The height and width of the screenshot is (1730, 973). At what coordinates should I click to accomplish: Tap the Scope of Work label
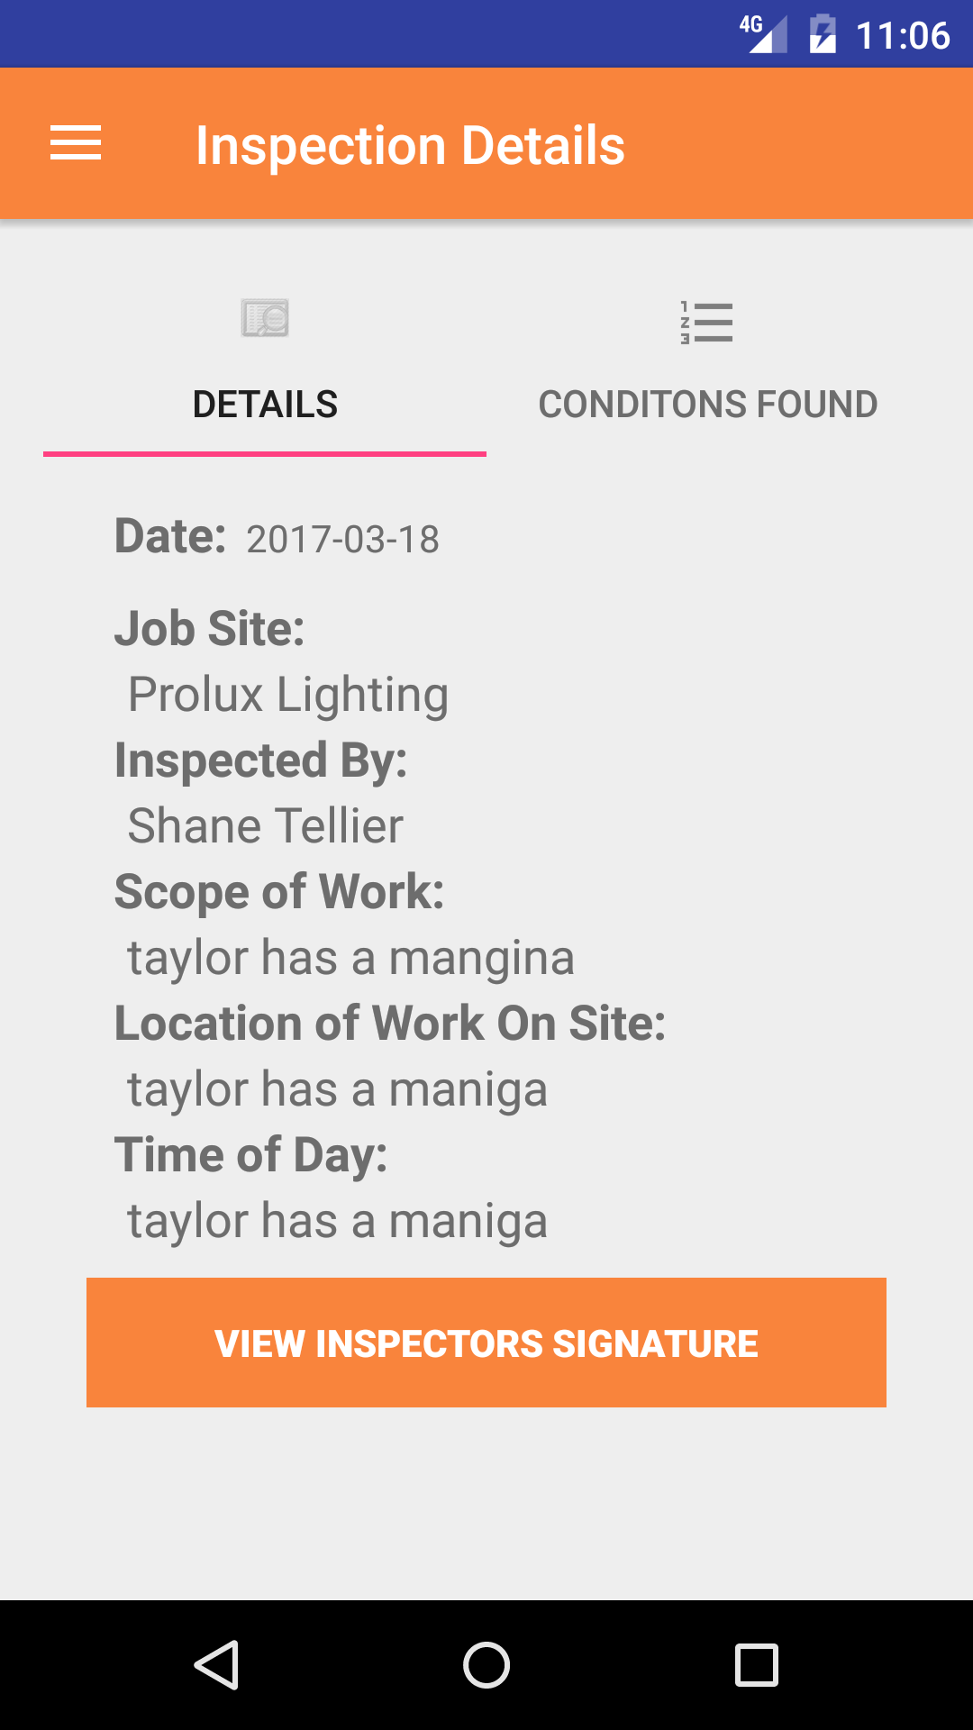[279, 892]
